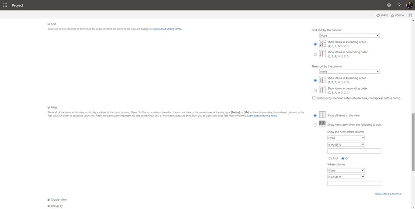Click Show More Columns link
This screenshot has width=415, height=209.
(388, 194)
